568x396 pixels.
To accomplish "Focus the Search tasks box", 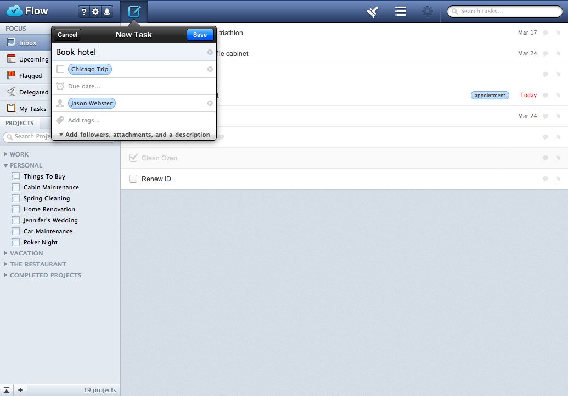I will coord(504,11).
